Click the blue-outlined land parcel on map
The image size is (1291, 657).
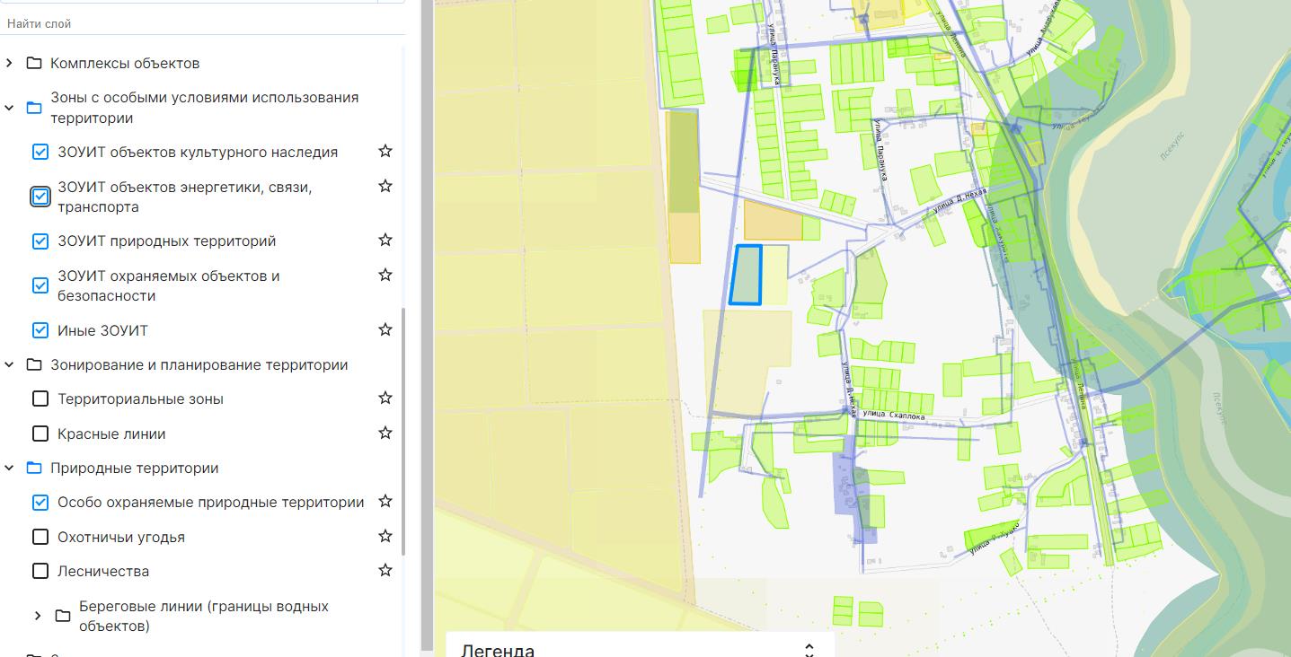[x=746, y=275]
